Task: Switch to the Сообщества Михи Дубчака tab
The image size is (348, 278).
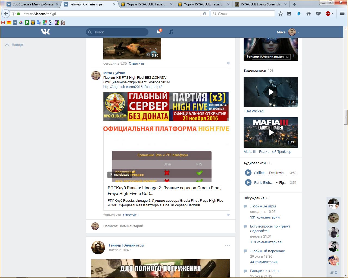Action: [33, 4]
